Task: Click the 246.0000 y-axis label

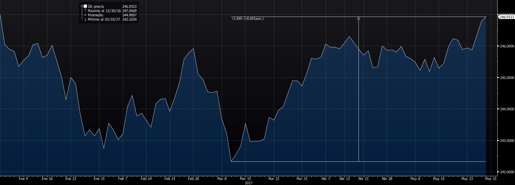Action: (x=507, y=46)
